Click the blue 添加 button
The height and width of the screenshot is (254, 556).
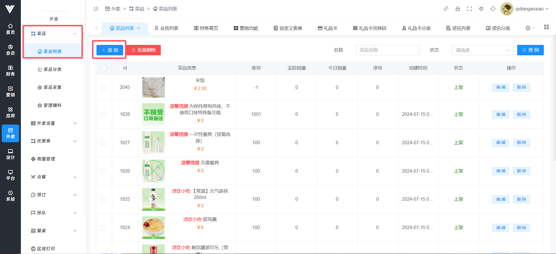tap(110, 50)
